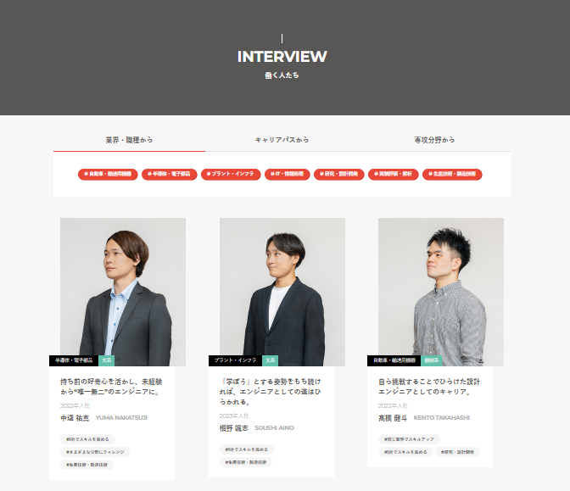Choose the #IT・情報処理 filter tag
This screenshot has height=491, width=570.
288,174
